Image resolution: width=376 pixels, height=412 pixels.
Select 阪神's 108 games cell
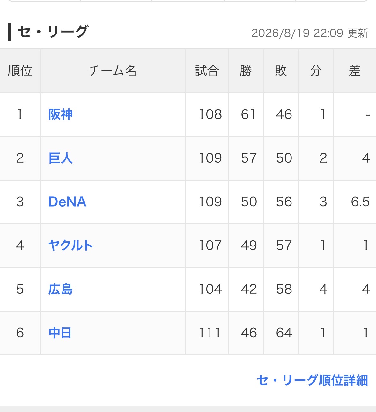207,114
